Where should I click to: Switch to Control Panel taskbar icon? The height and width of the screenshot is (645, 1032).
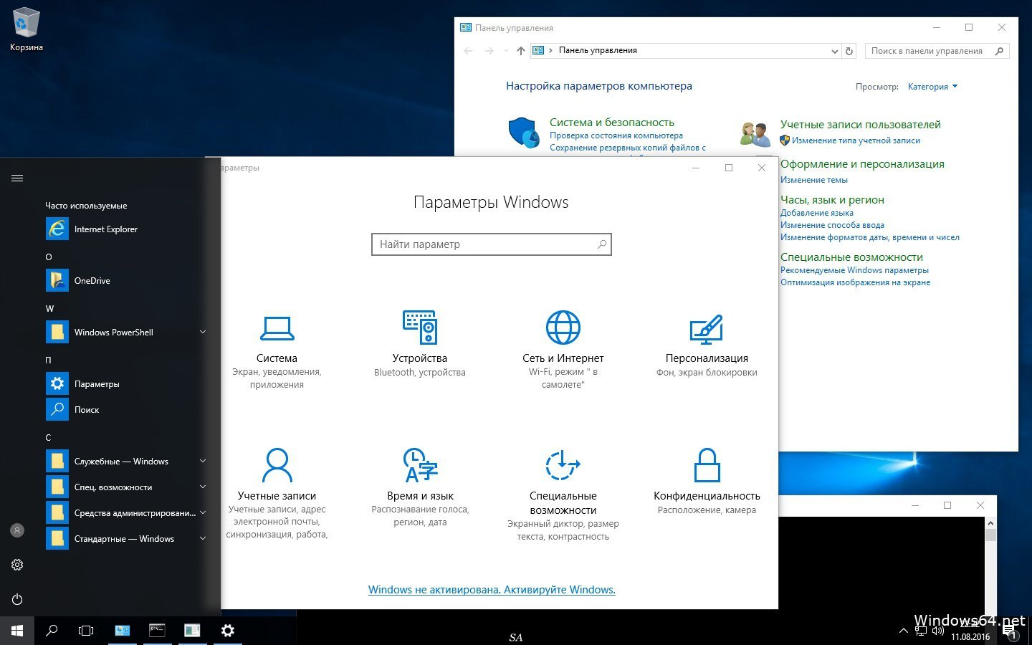[x=123, y=631]
